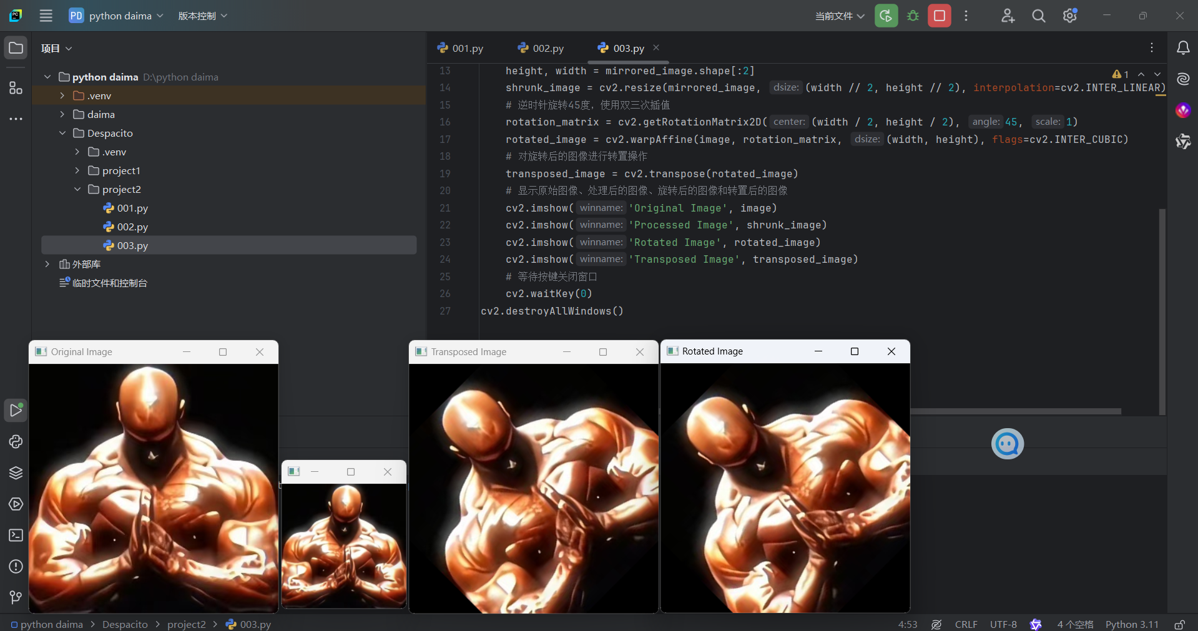Collapse the Despacito folder
1198x631 pixels.
pyautogui.click(x=62, y=133)
